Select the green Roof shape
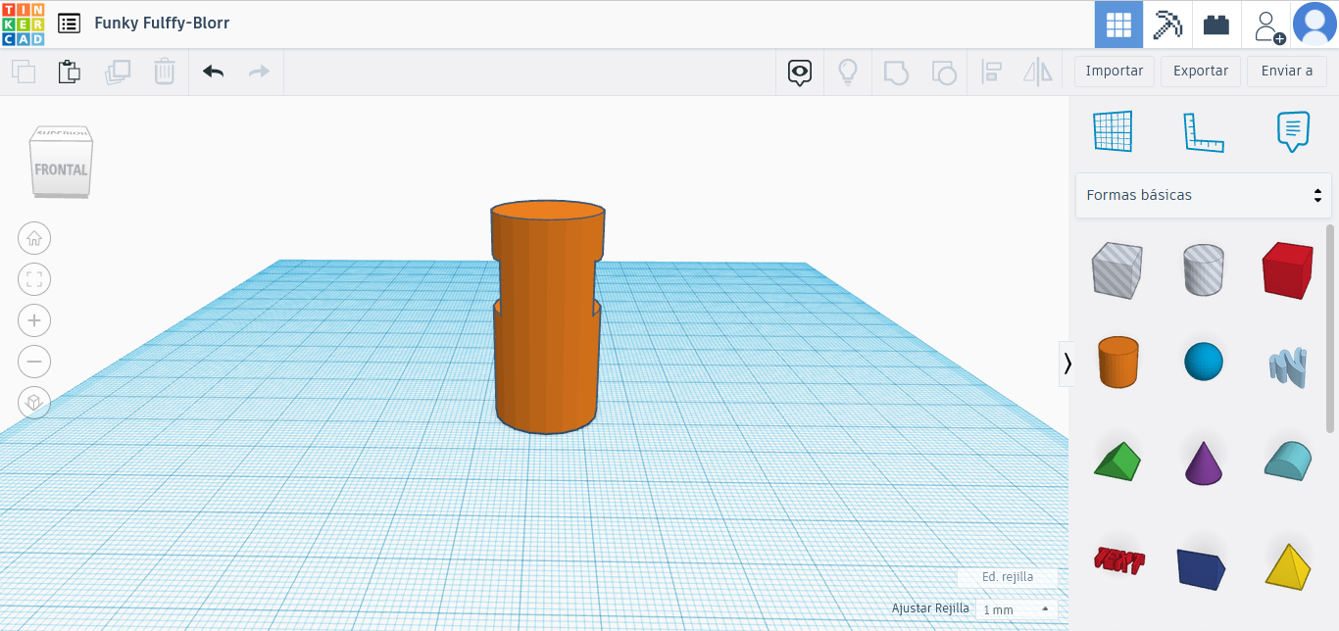Image resolution: width=1339 pixels, height=631 pixels. (x=1117, y=461)
